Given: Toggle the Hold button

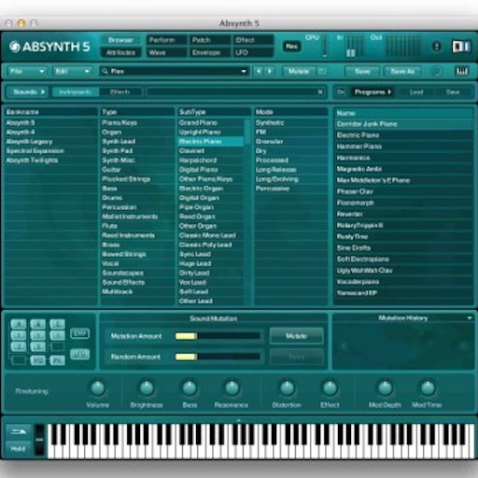Looking at the screenshot, I should [18, 448].
